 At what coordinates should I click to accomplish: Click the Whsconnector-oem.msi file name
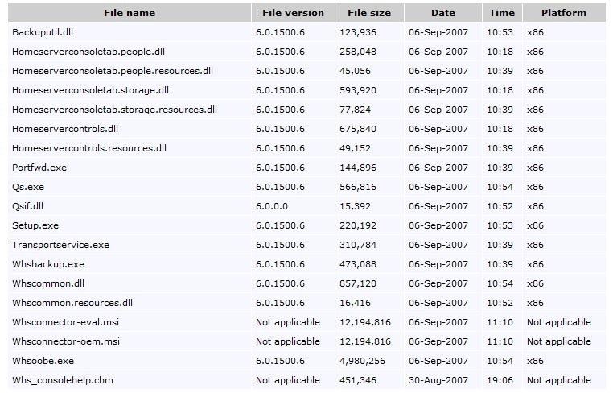(66, 341)
